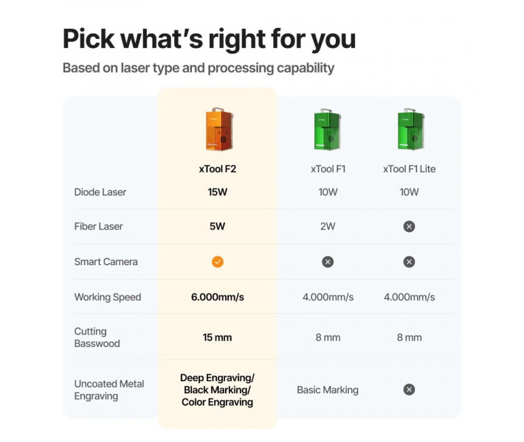
Task: Click the Diode Laser row label
Action: 100,192
